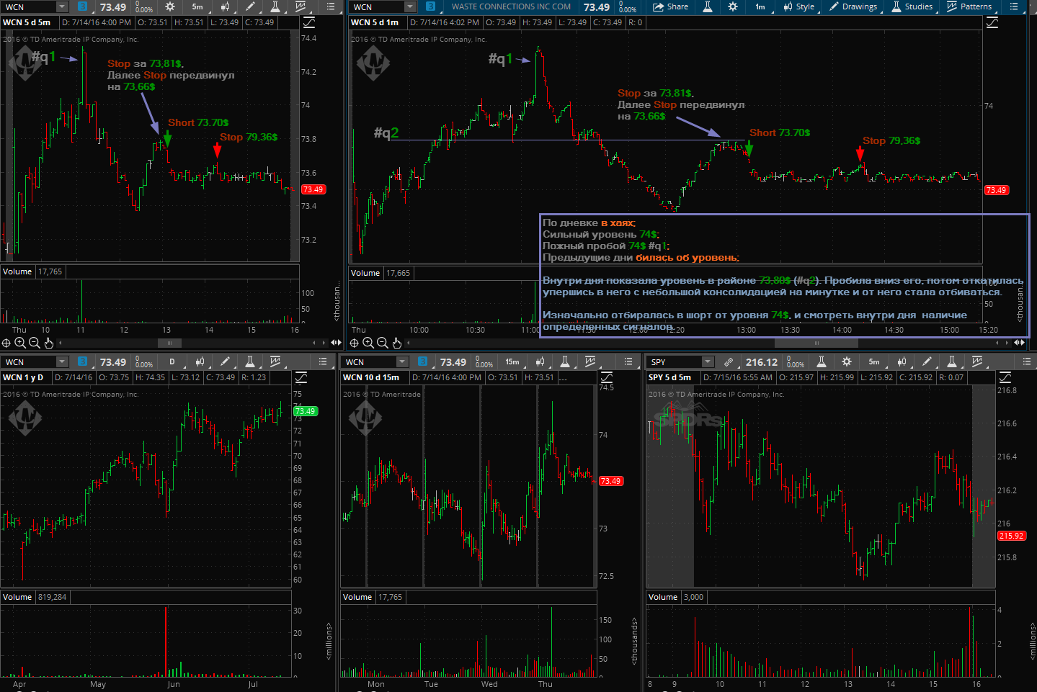Open 15m timeframe selector in bottom-middle chart
The image size is (1037, 692).
coord(512,361)
